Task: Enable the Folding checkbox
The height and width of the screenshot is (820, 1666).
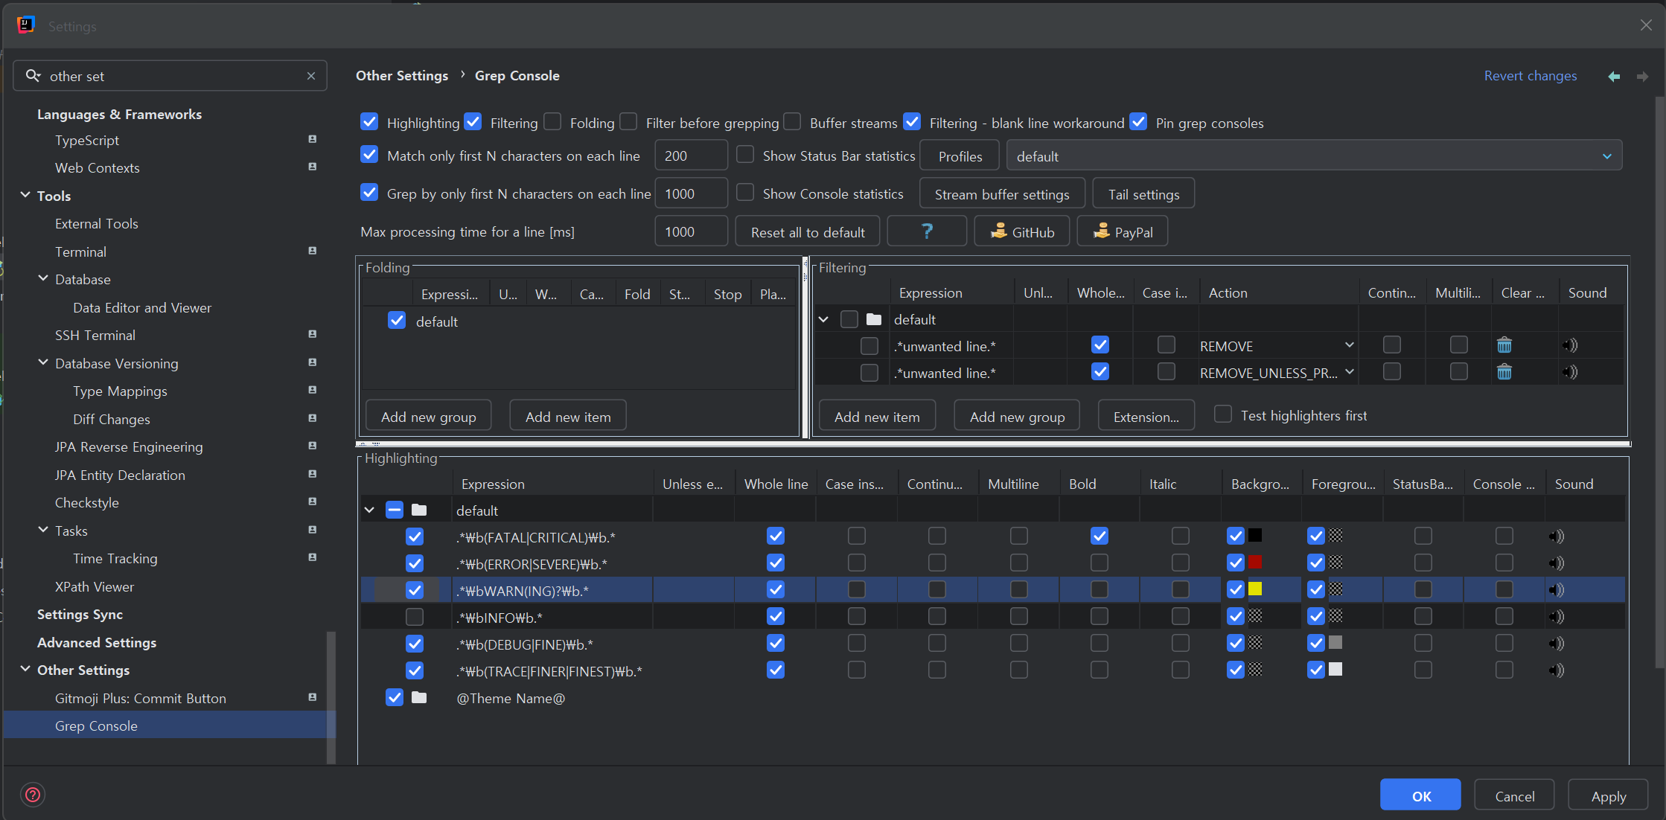Action: [x=552, y=122]
